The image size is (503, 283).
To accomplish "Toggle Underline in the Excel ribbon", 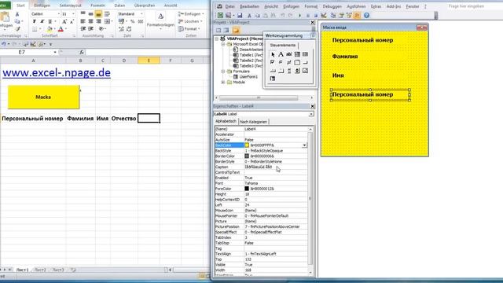I will [x=50, y=21].
